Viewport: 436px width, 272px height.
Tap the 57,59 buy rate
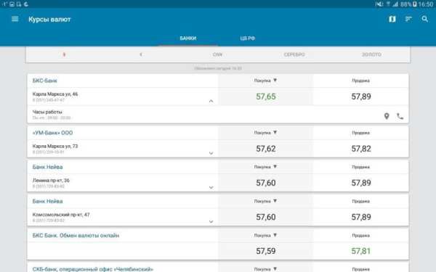[266, 251]
